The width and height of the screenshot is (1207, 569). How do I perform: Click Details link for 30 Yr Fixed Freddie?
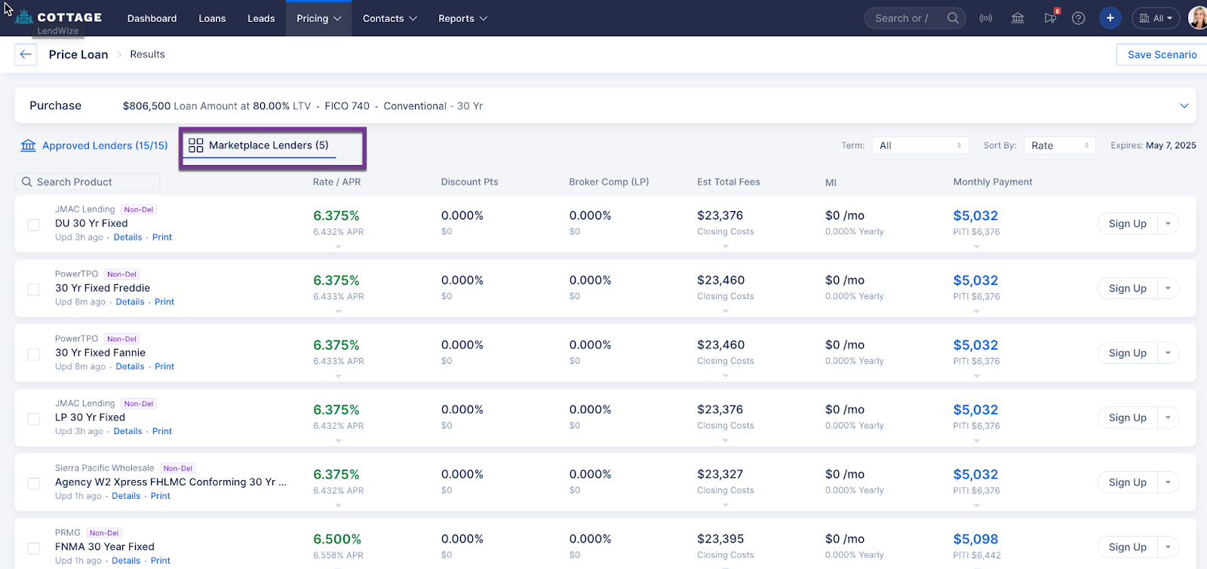130,302
